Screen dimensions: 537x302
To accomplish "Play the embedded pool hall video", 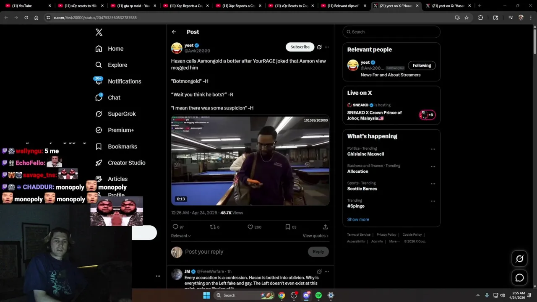I will [x=250, y=161].
